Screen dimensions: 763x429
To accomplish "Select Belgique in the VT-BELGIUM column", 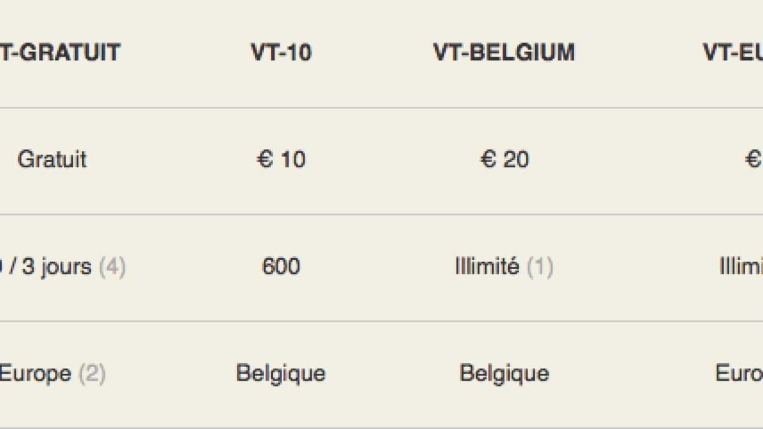I will [504, 373].
